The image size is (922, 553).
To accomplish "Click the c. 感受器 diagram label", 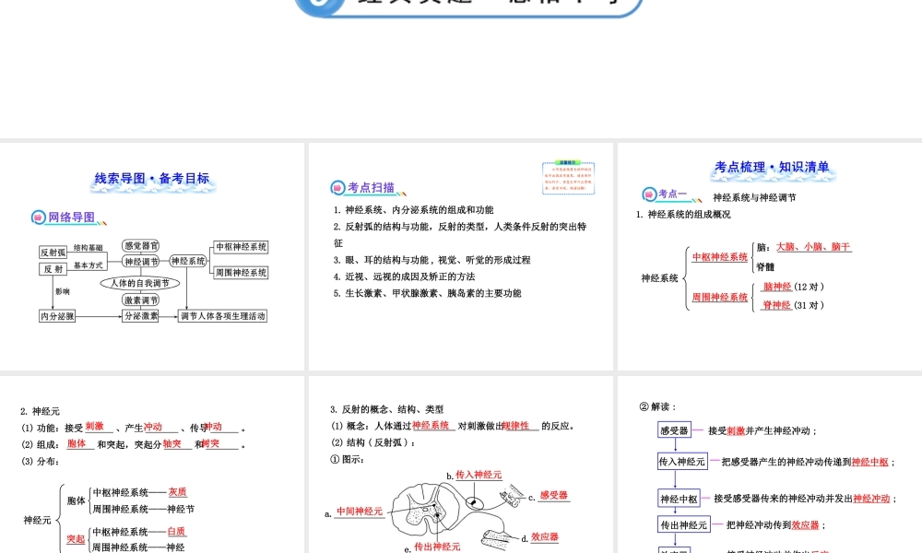I will pos(548,496).
